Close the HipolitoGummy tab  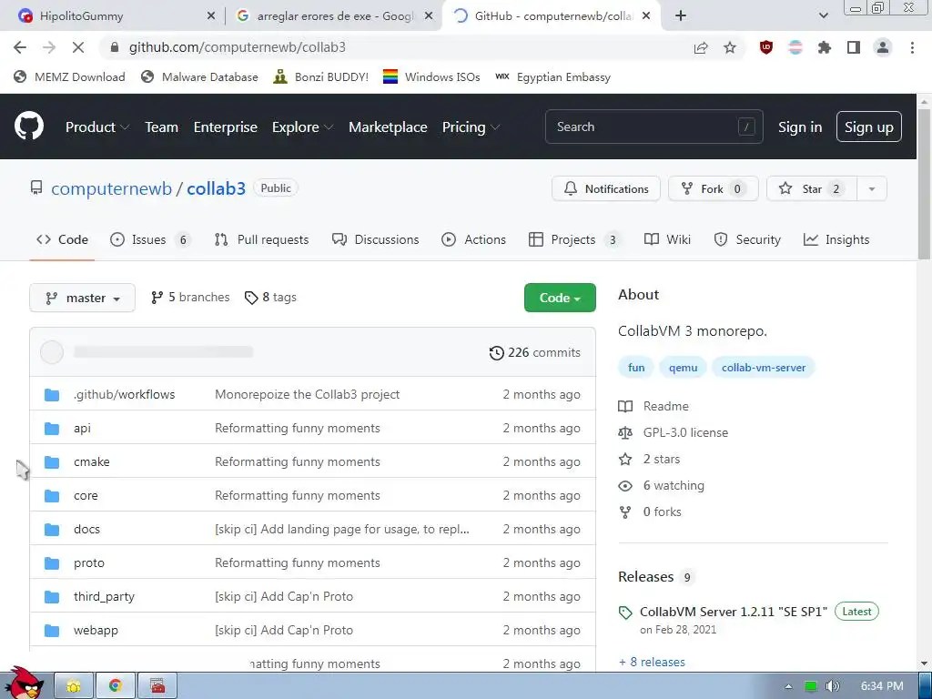pos(211,16)
